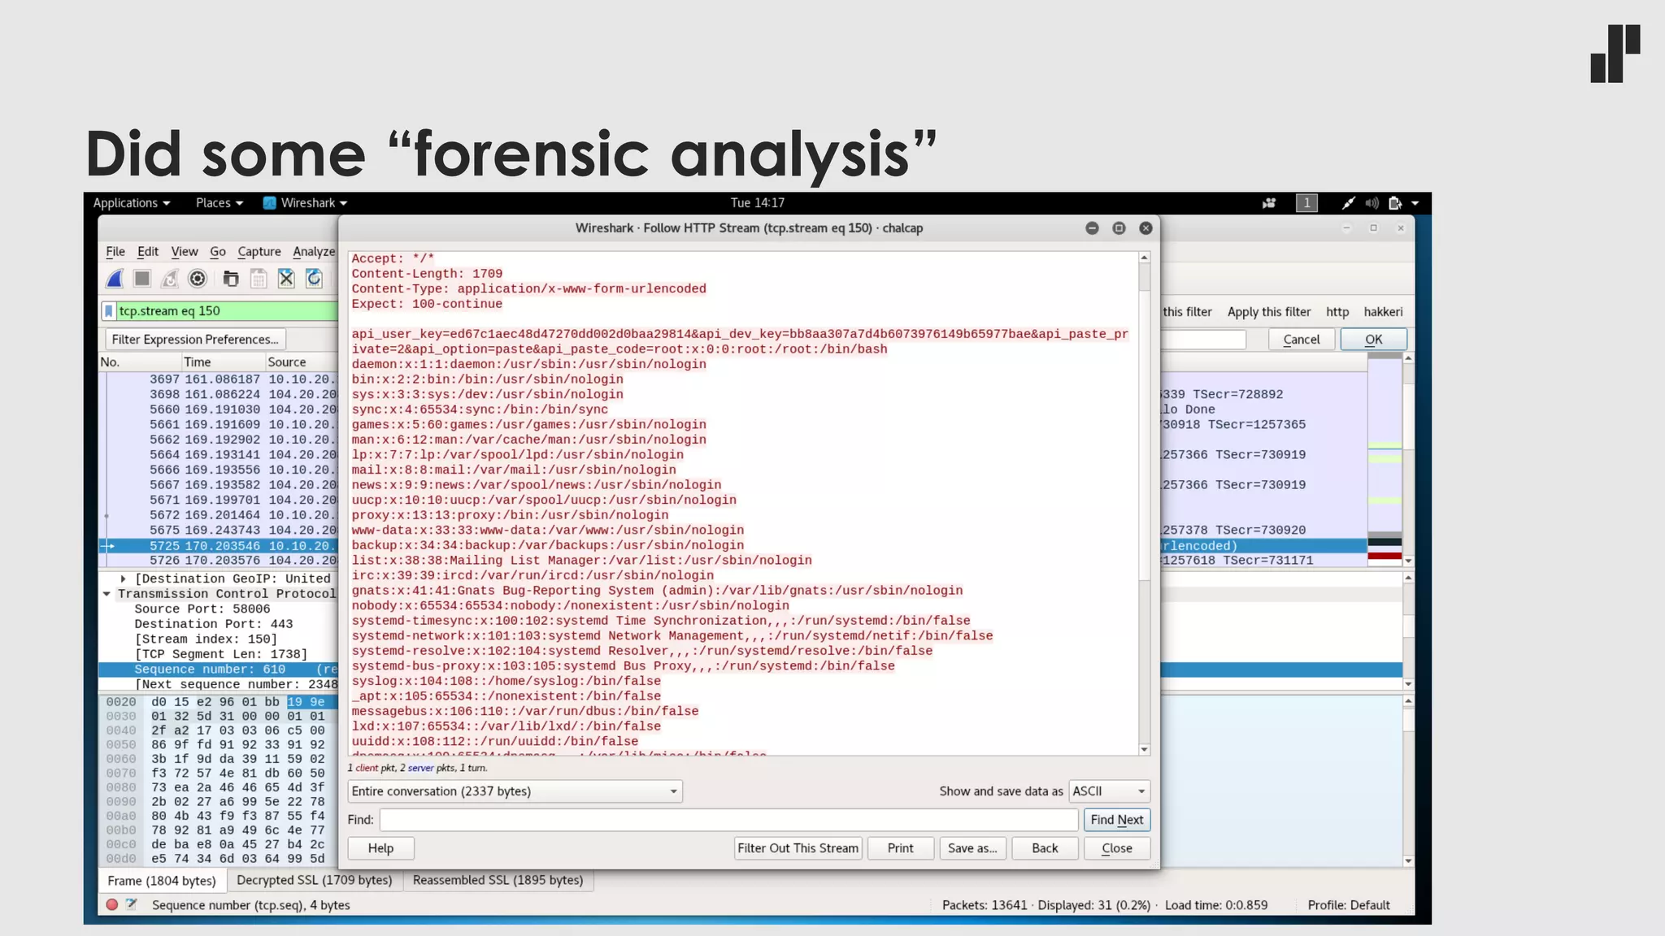
Task: Click the blue shark fin start capture icon
Action: point(115,279)
